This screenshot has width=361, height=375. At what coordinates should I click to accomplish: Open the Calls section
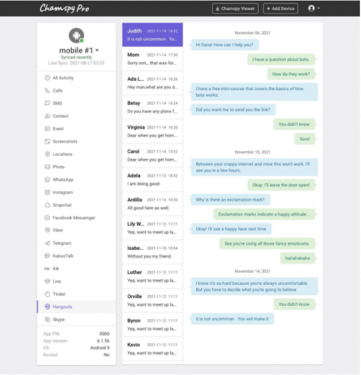(76, 90)
